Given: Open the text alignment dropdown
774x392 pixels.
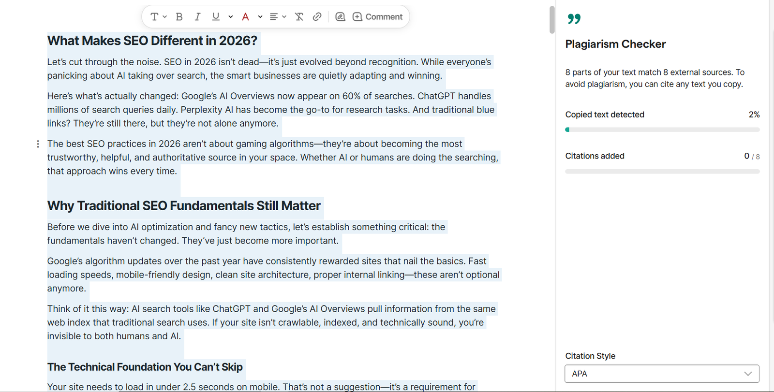Looking at the screenshot, I should pos(278,17).
